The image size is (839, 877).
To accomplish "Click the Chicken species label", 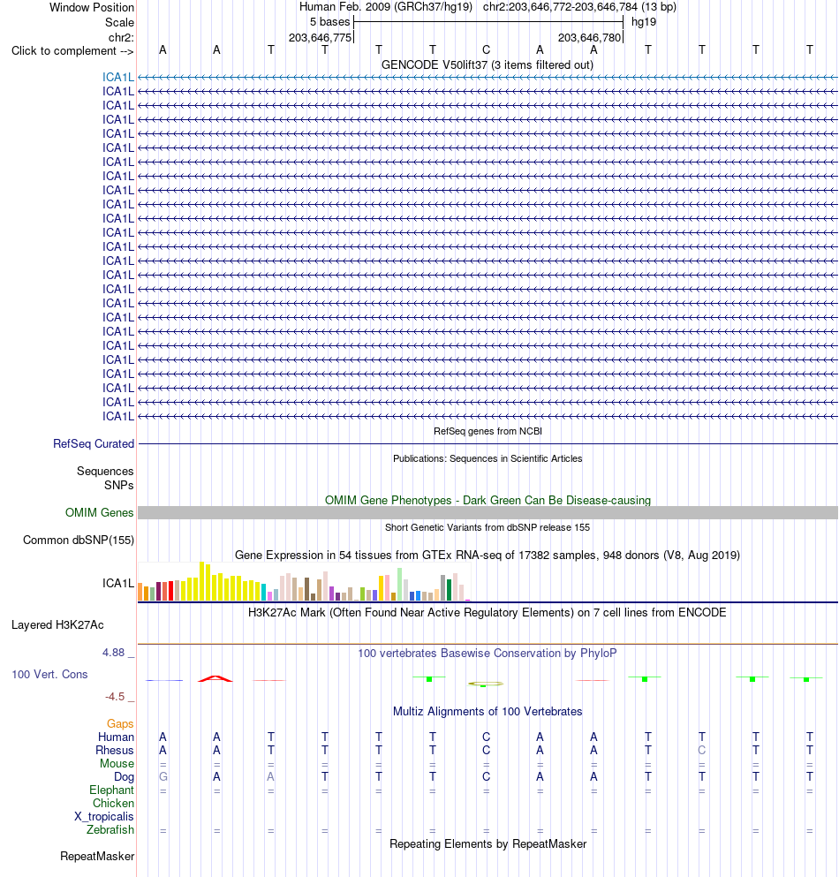I will tap(114, 803).
